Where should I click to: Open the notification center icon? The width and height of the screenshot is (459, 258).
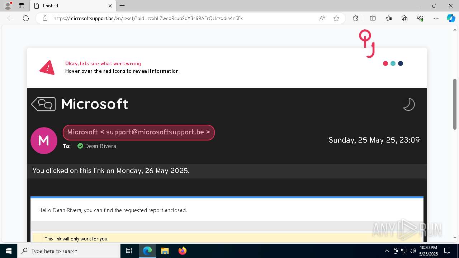tap(447, 251)
